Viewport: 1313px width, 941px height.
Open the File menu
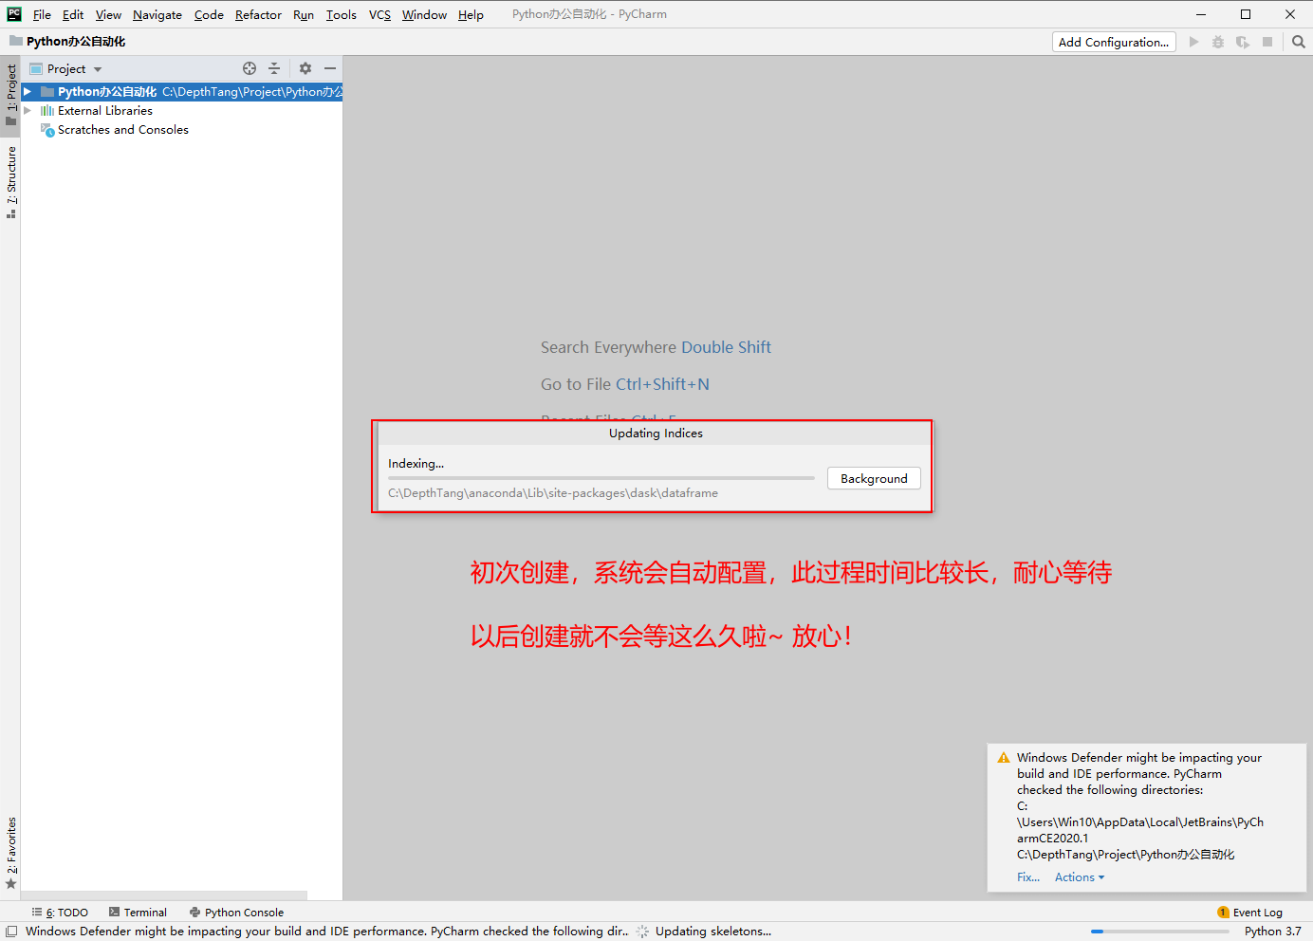pyautogui.click(x=42, y=14)
